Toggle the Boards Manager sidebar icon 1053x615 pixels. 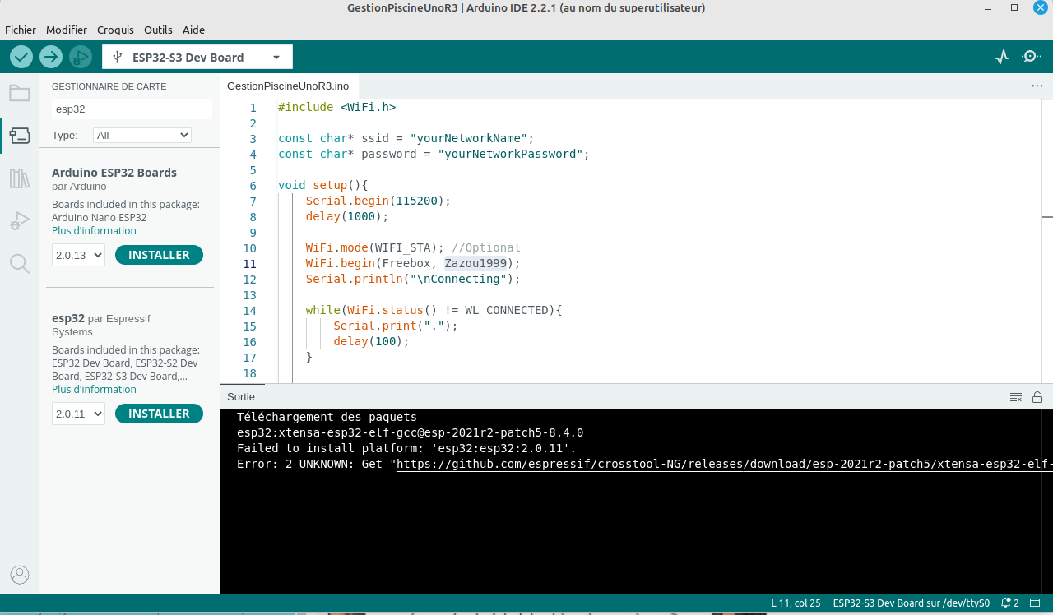click(x=20, y=135)
